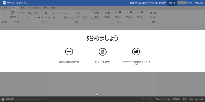Click the right-to-left text direction icon

click(87, 17)
